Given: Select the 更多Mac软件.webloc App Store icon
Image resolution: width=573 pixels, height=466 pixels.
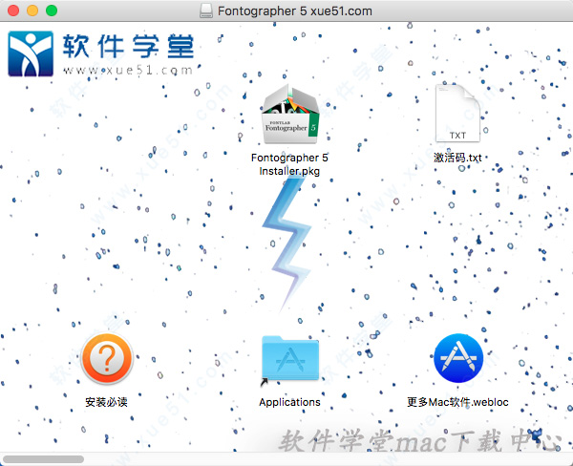Looking at the screenshot, I should [x=458, y=358].
